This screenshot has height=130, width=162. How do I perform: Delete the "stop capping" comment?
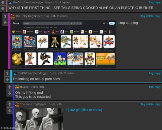[x=150, y=16]
